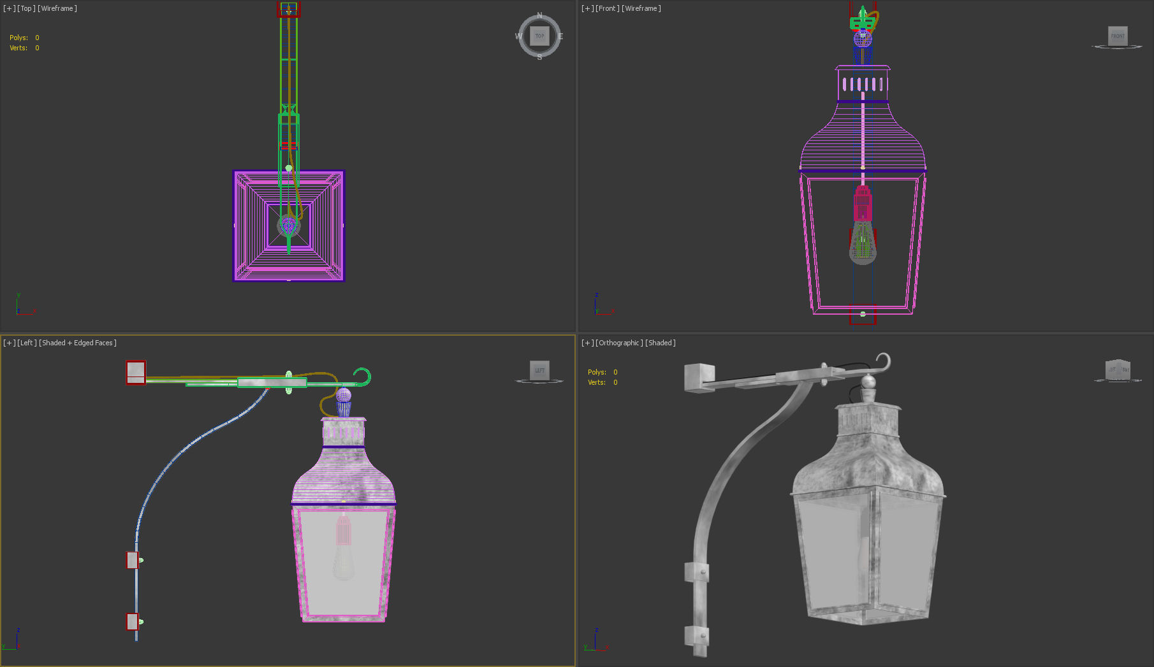The image size is (1154, 667).
Task: Click the E compass point on ViewCube
Action: (560, 36)
